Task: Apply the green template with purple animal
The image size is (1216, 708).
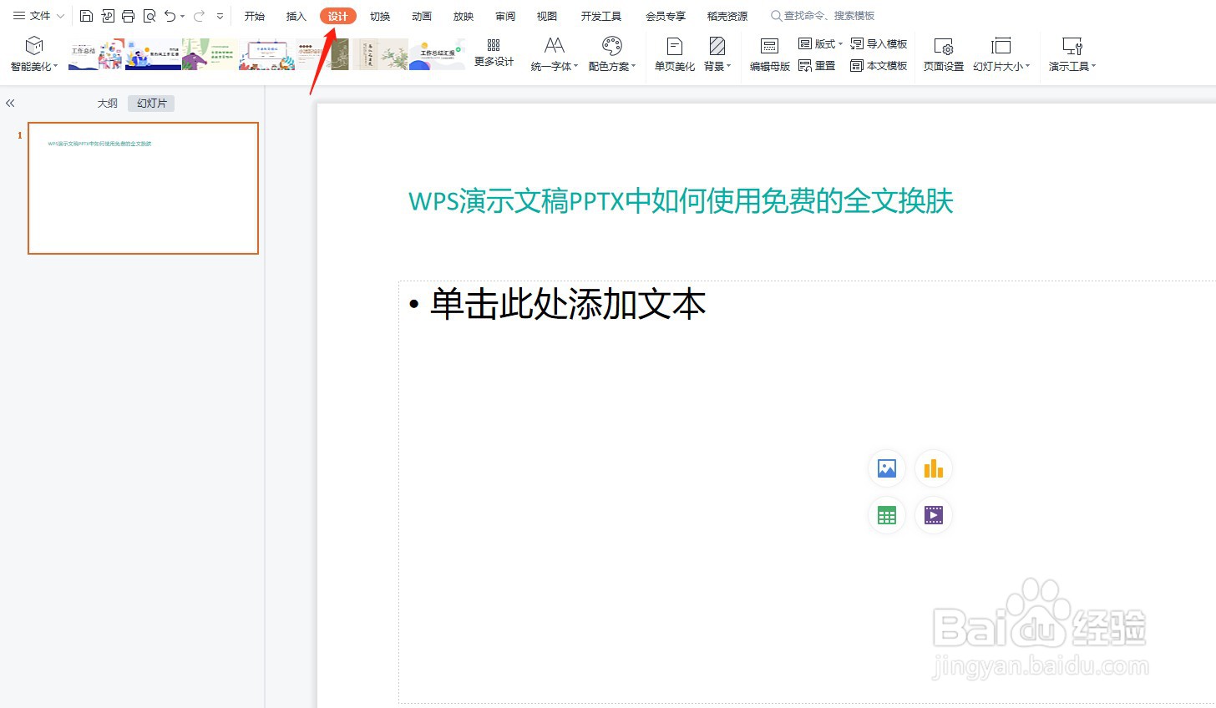Action: point(210,53)
